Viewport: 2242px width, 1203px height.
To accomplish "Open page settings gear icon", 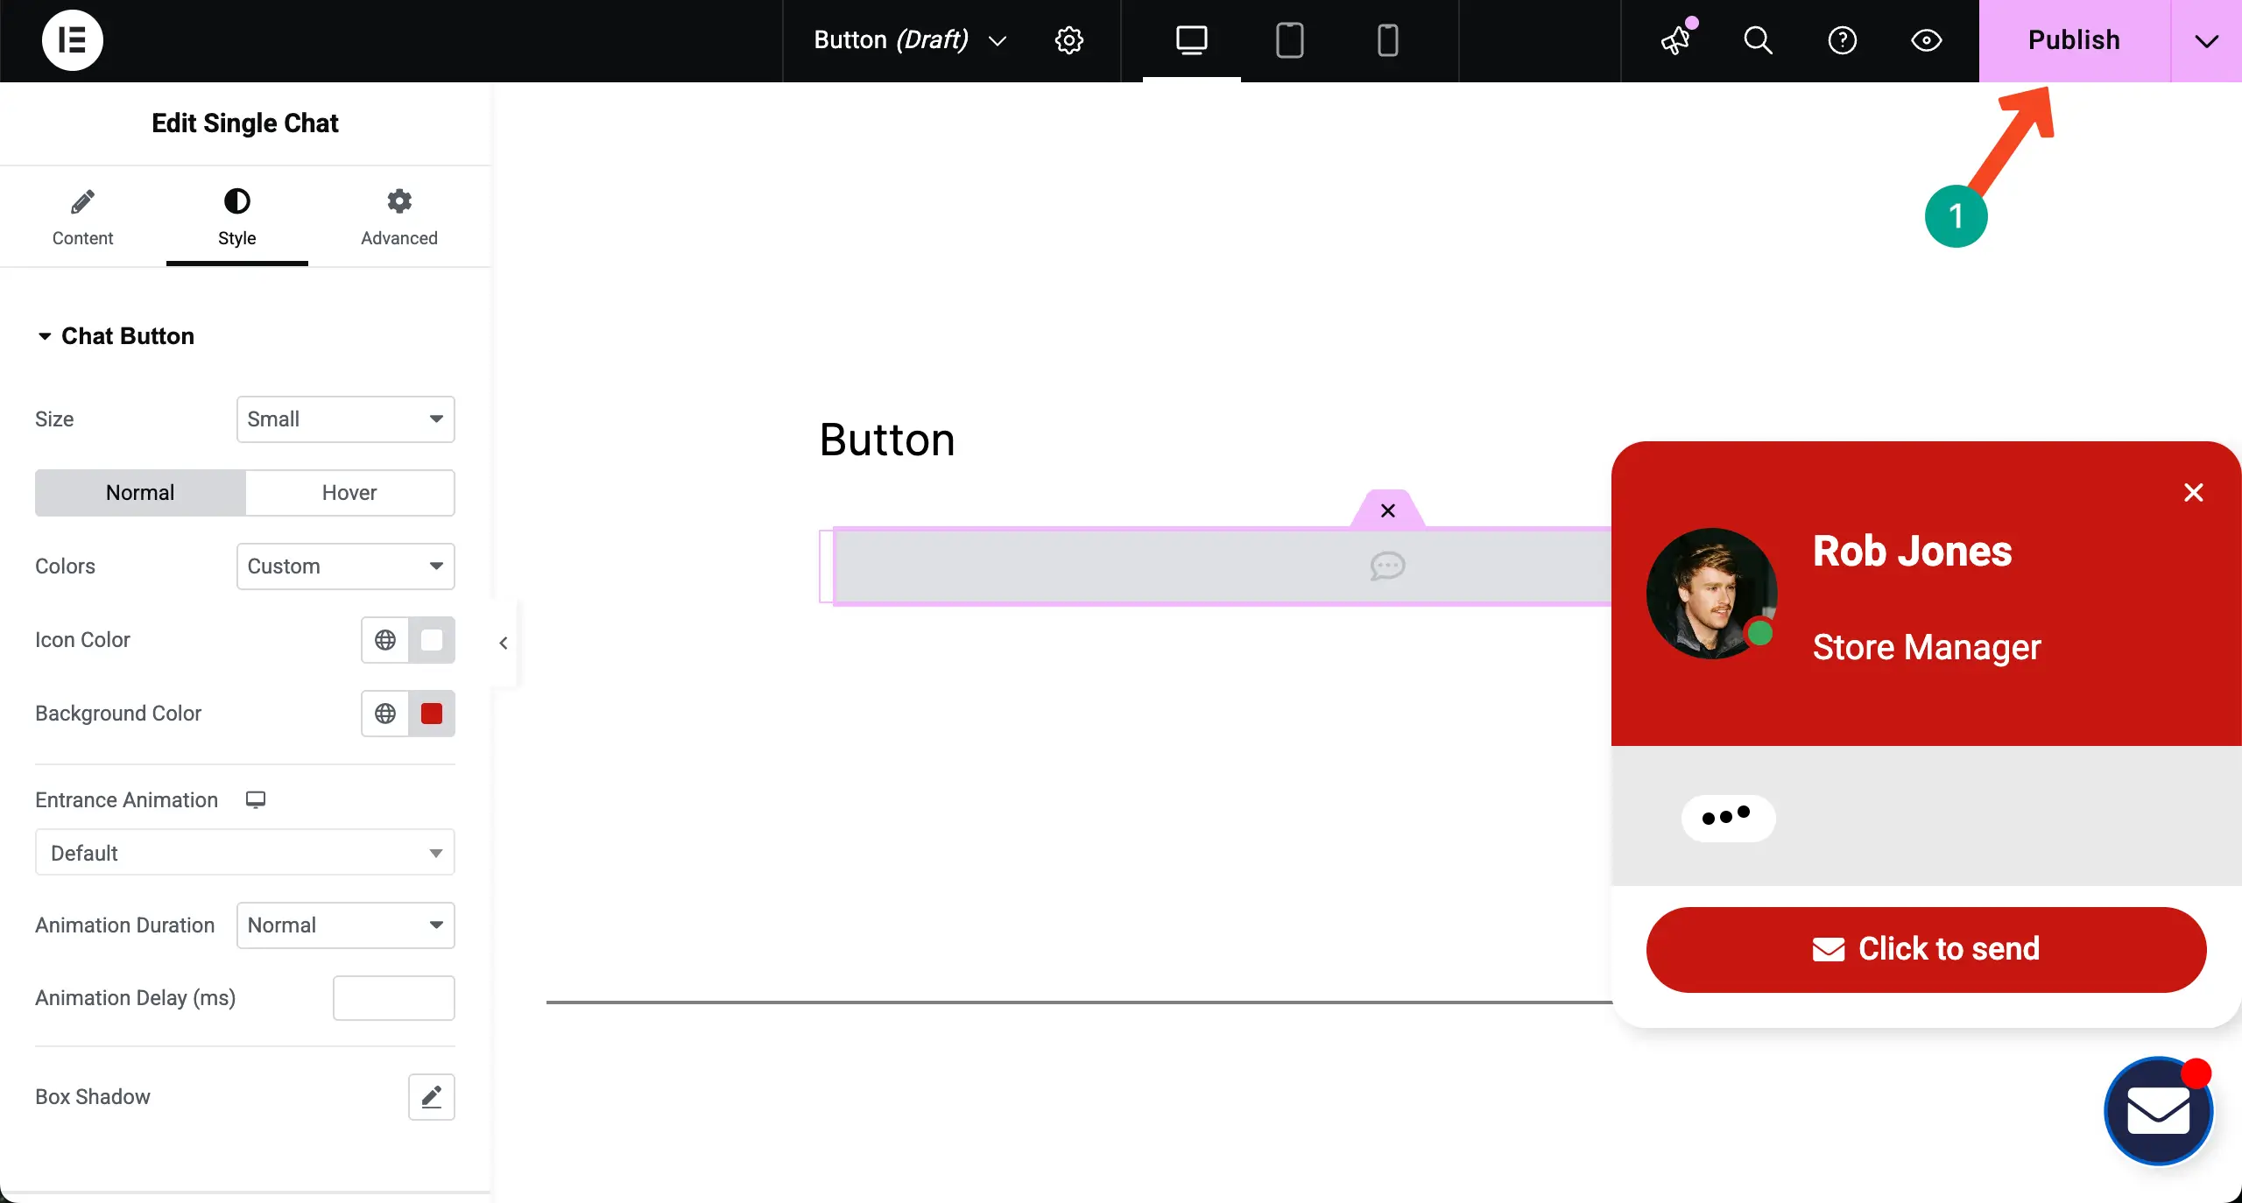I will pos(1069,40).
